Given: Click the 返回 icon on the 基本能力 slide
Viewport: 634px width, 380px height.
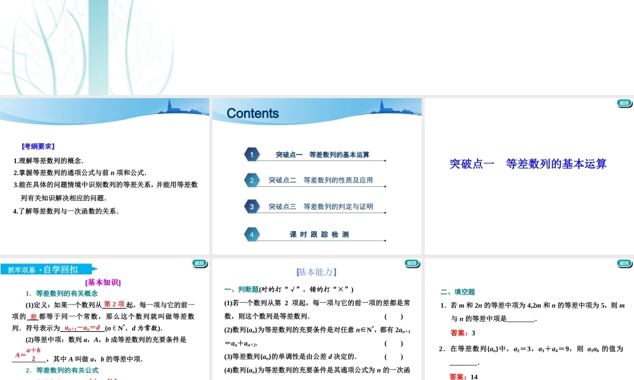Looking at the screenshot, I should (412, 263).
